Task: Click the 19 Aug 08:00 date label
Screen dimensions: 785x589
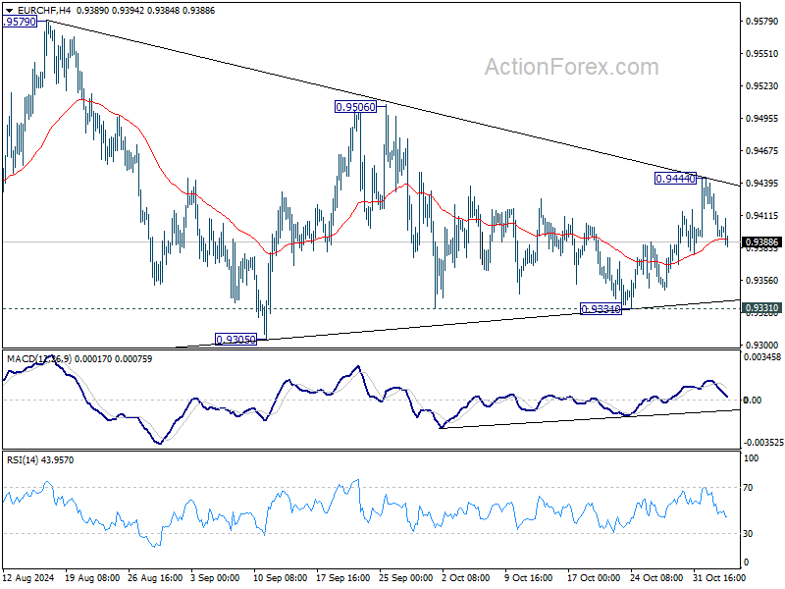Action: pos(92,578)
